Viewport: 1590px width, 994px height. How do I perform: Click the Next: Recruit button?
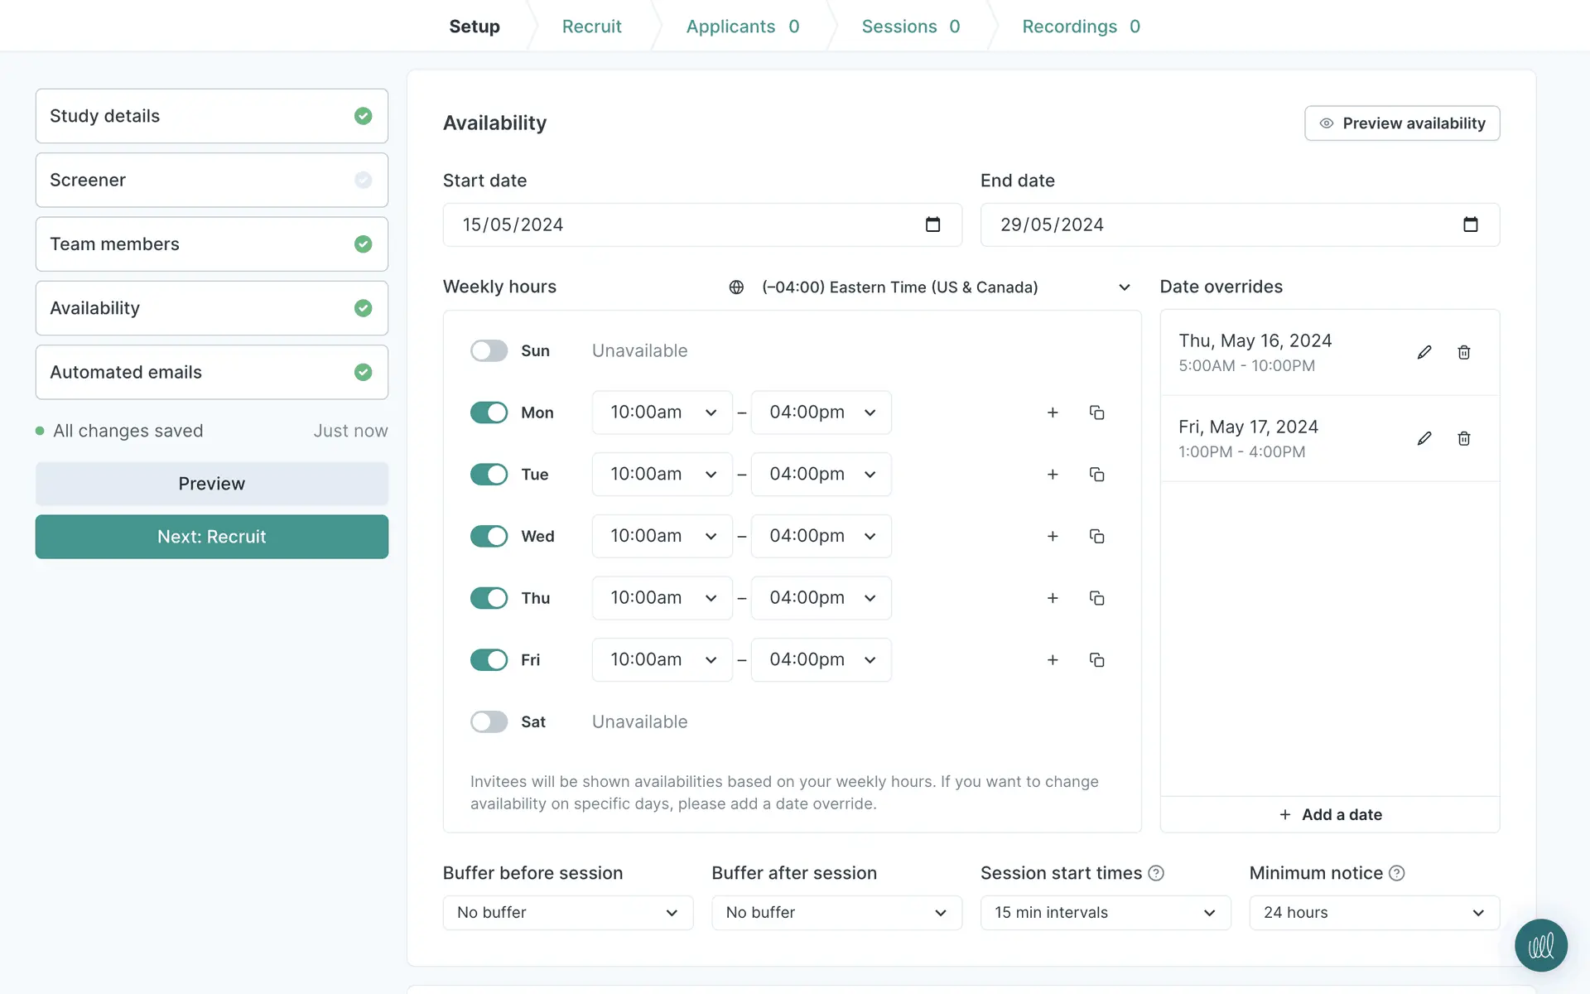pyautogui.click(x=211, y=537)
